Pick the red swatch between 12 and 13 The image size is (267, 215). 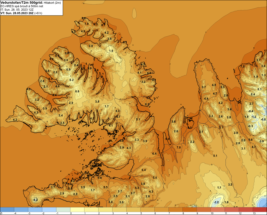[x=246, y=209]
